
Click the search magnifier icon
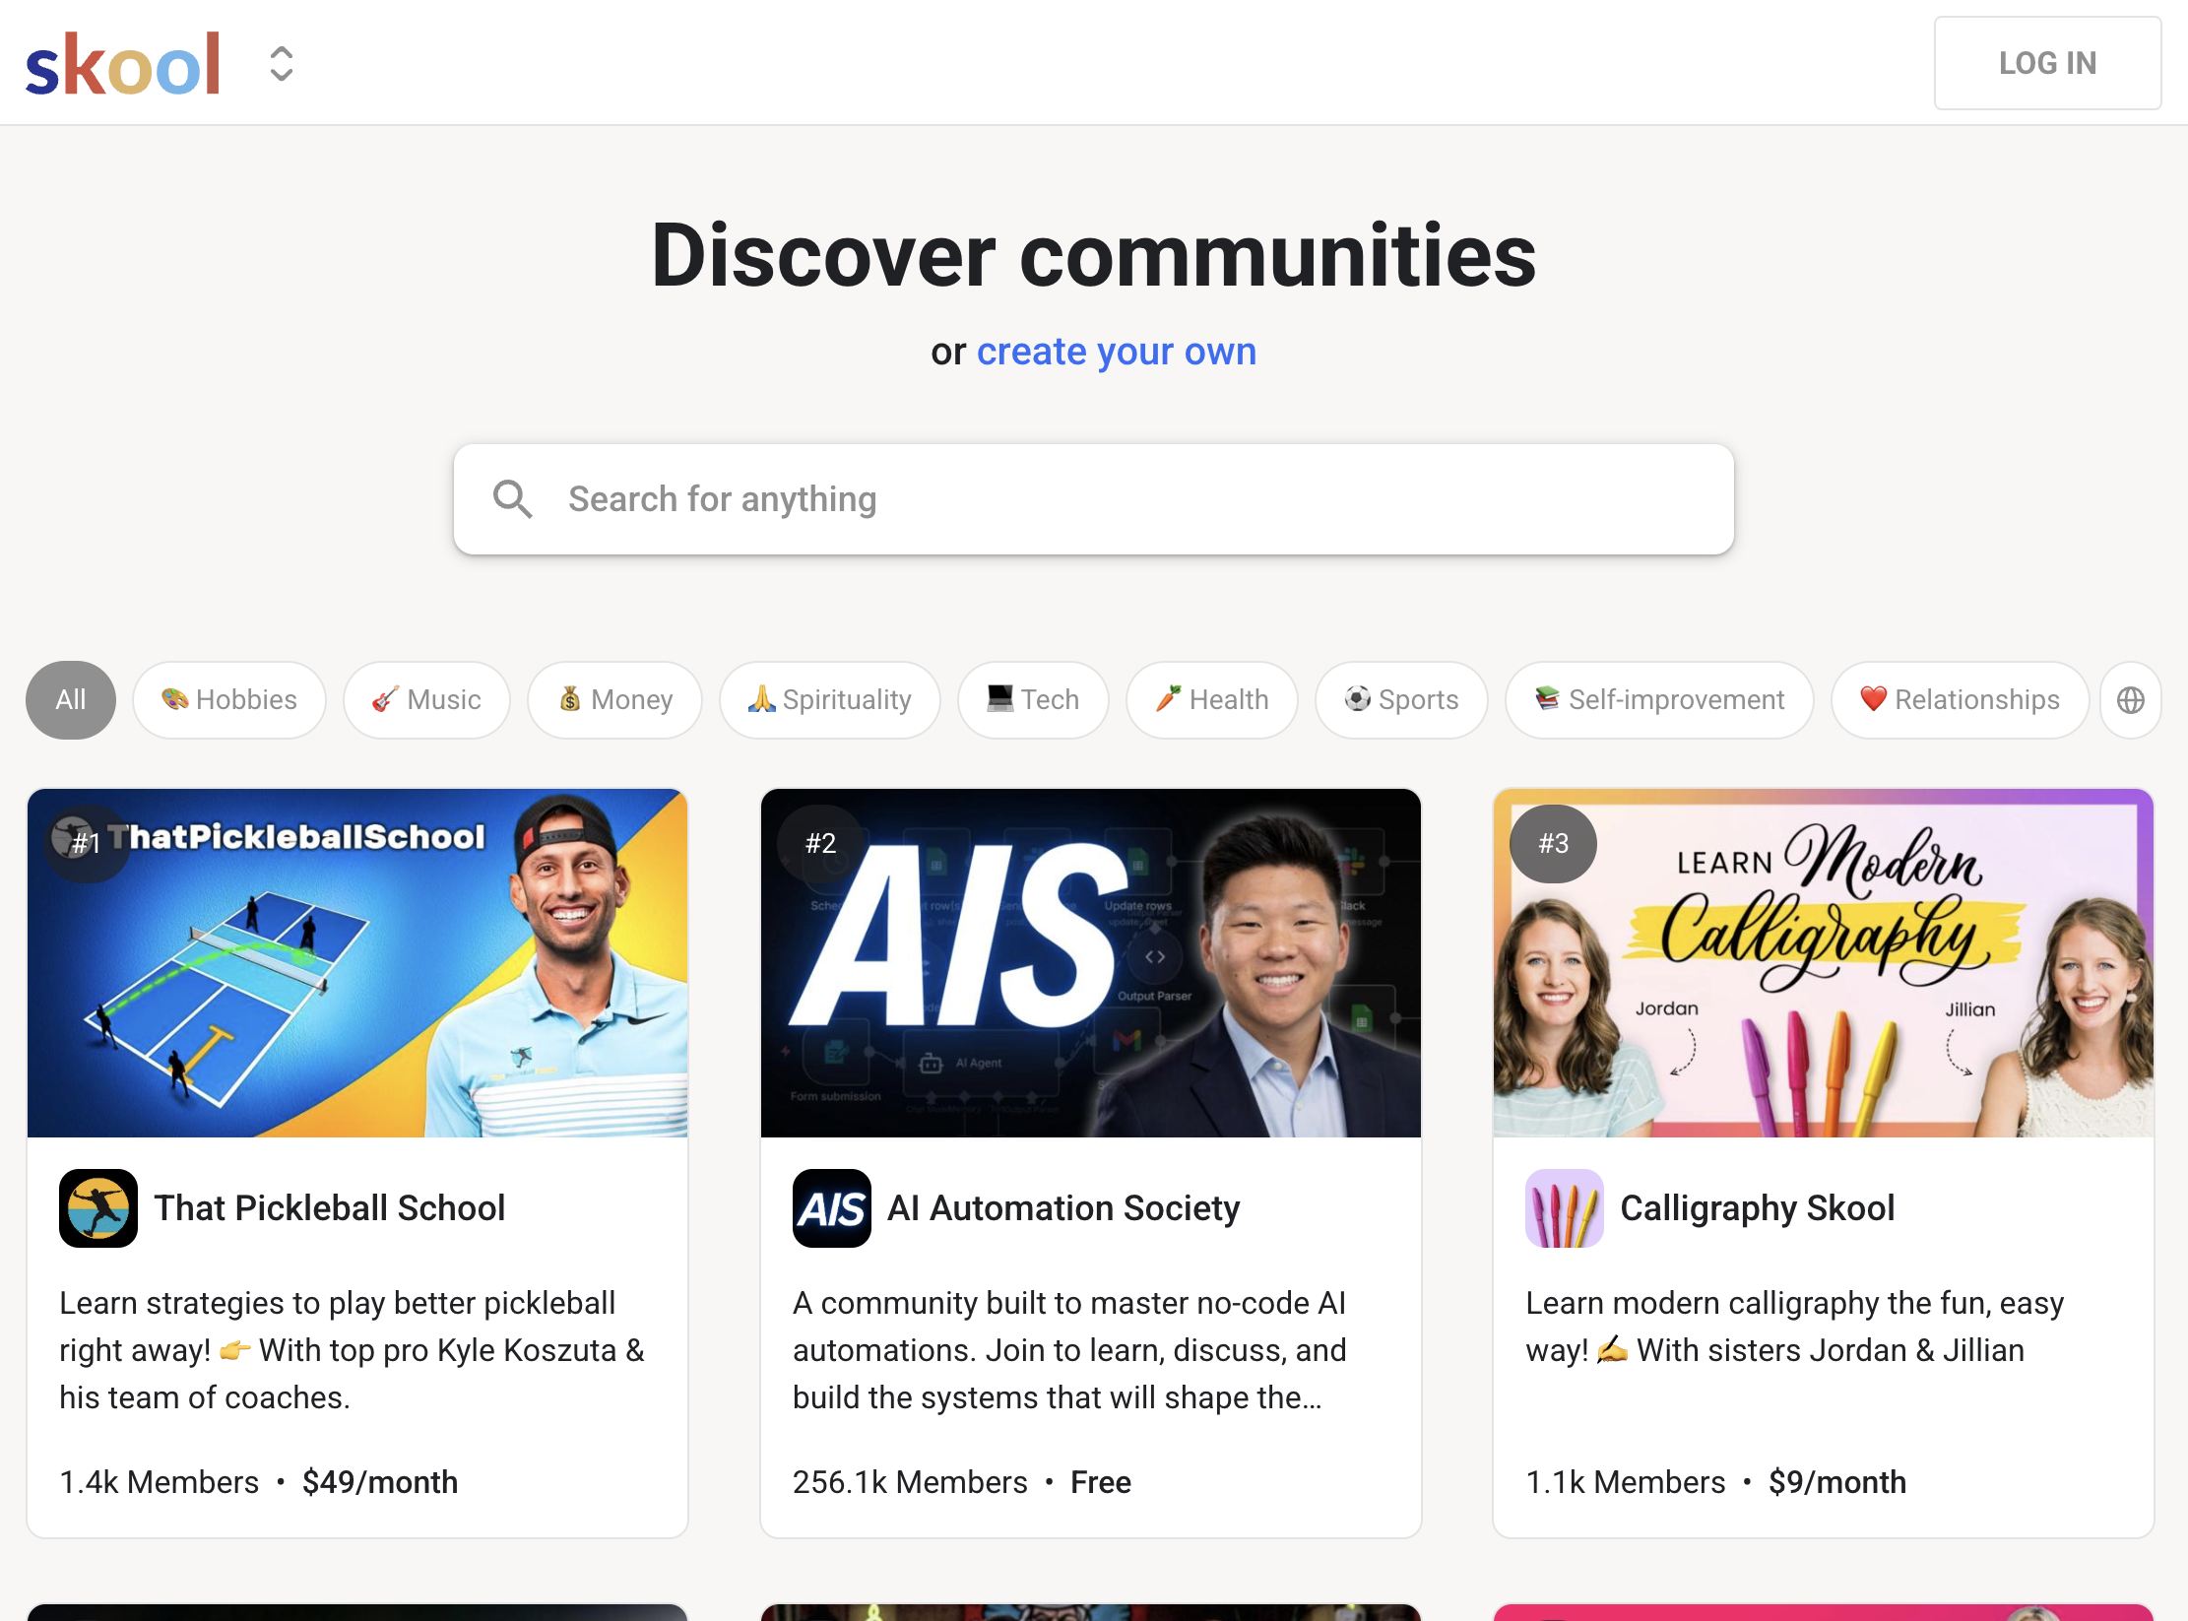click(512, 499)
